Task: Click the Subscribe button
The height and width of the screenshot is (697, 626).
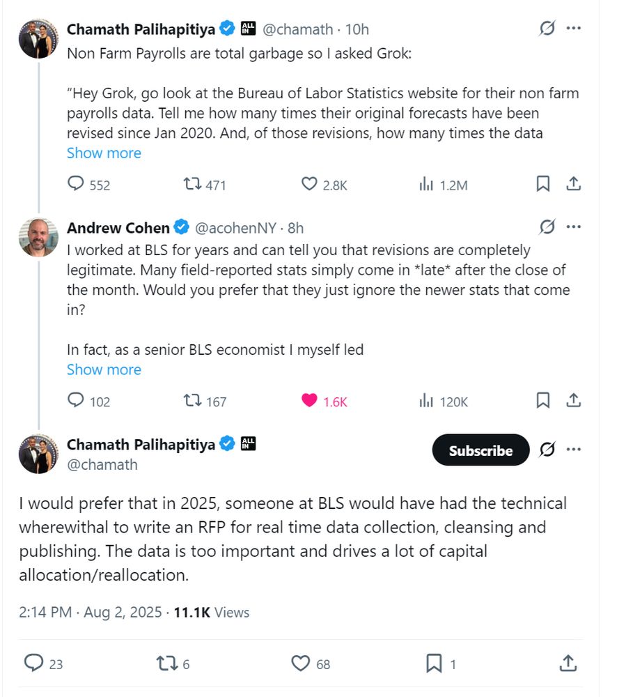Action: point(481,450)
